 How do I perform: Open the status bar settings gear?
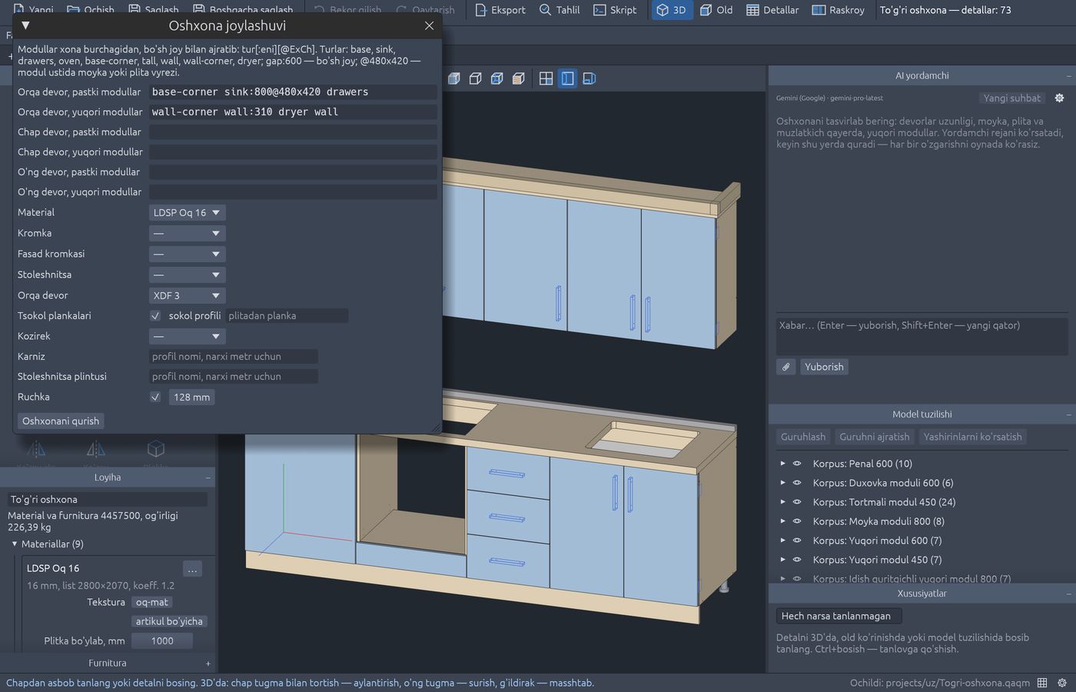click(x=1062, y=683)
